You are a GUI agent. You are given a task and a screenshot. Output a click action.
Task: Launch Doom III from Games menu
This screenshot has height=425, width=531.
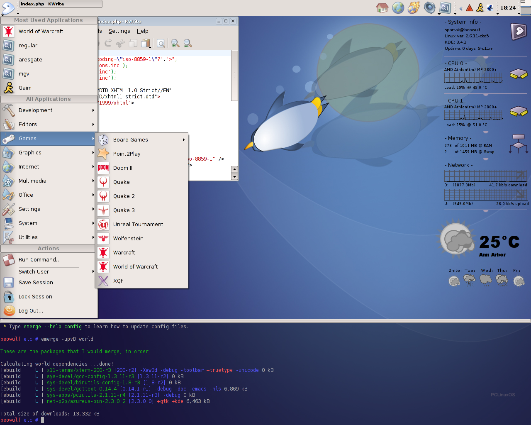tap(142, 168)
